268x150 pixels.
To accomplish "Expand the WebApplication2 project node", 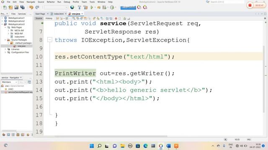I will click(2, 21).
